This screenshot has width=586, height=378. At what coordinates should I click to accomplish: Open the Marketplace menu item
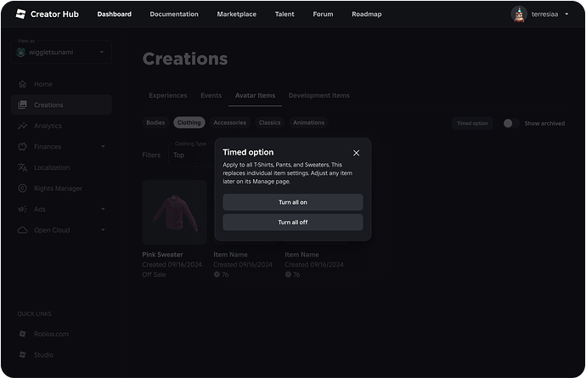pos(236,14)
